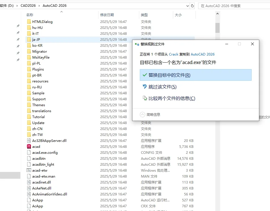The image size is (270, 211).
Task: Open address bar history dropdown arrow
Action: click(x=188, y=6)
